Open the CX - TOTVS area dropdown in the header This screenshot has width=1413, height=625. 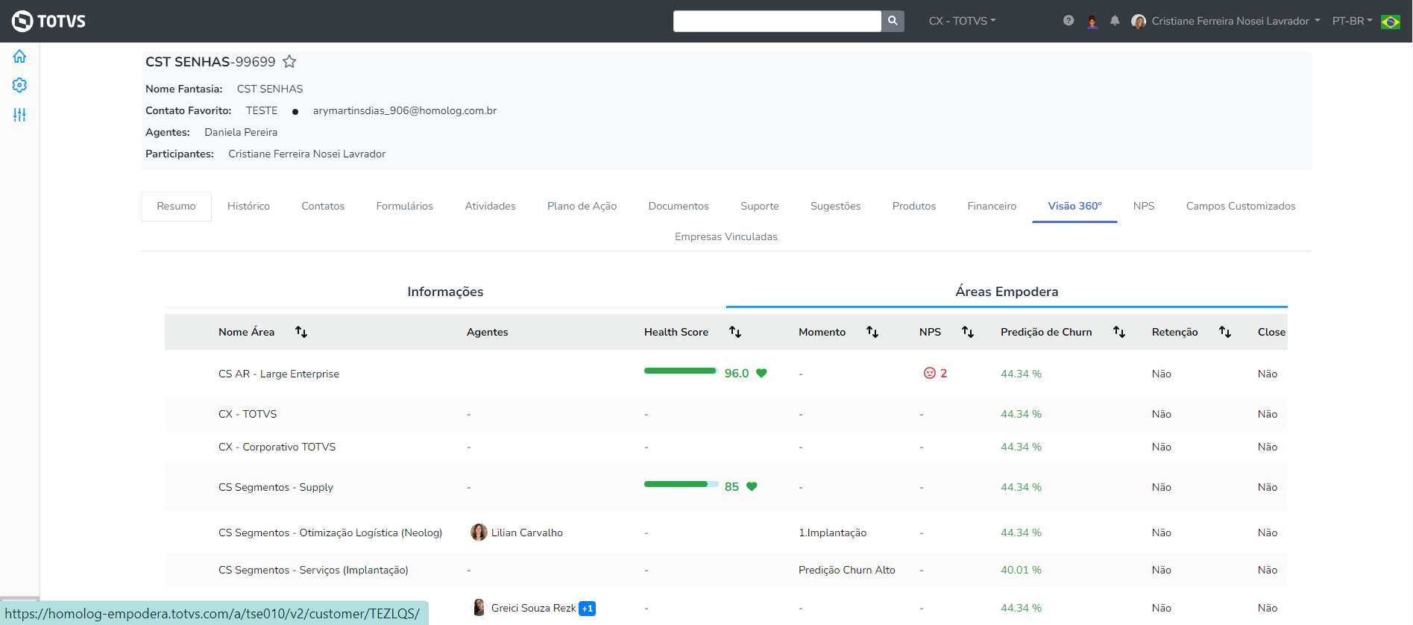click(962, 21)
